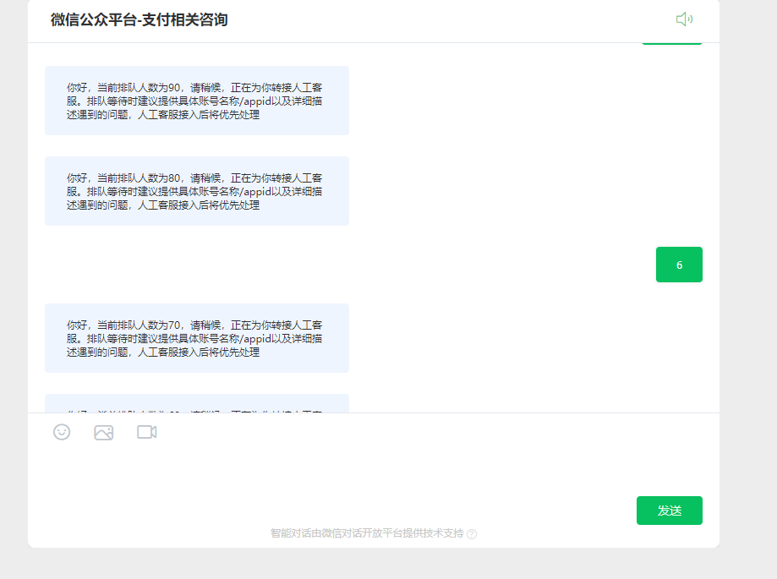Image resolution: width=777 pixels, height=579 pixels.
Task: Mute chat sound with speaker icon
Action: point(684,19)
